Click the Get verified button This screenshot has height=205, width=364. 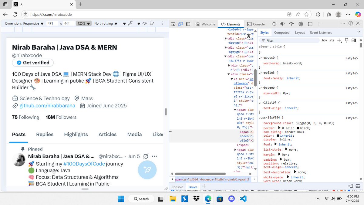[33, 63]
